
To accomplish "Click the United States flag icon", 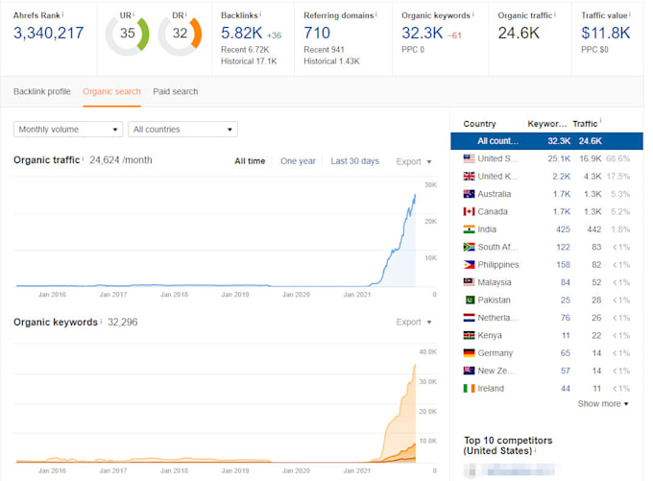I will [x=469, y=158].
